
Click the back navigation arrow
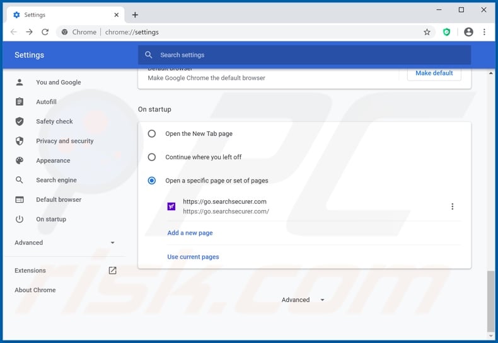14,32
